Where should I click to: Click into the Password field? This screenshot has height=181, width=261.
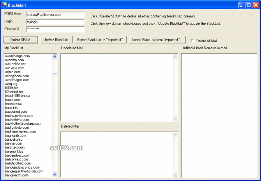coord(55,29)
